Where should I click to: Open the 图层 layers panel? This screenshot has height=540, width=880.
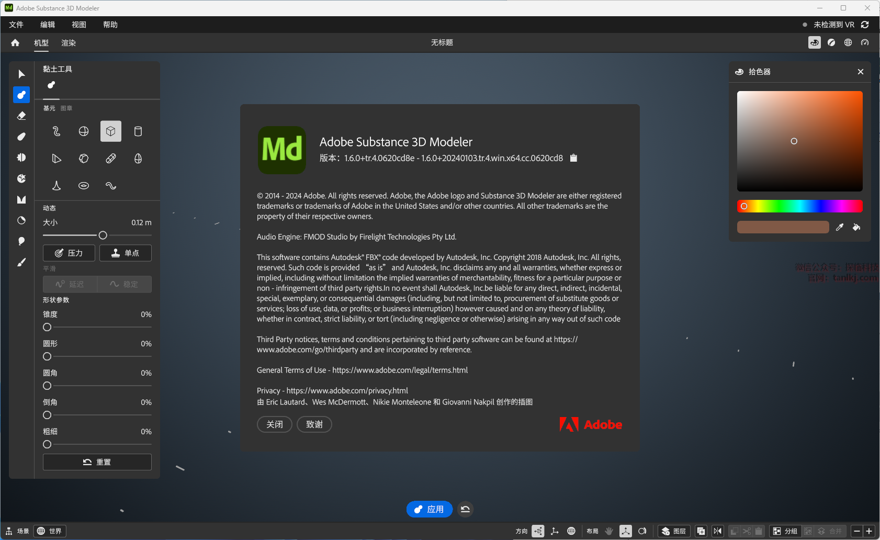tap(674, 531)
